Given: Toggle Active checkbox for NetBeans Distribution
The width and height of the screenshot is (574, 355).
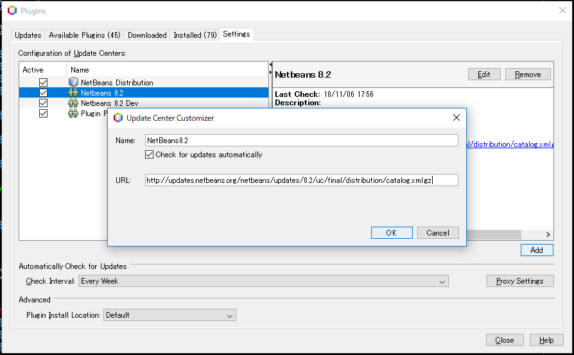Looking at the screenshot, I should (43, 82).
